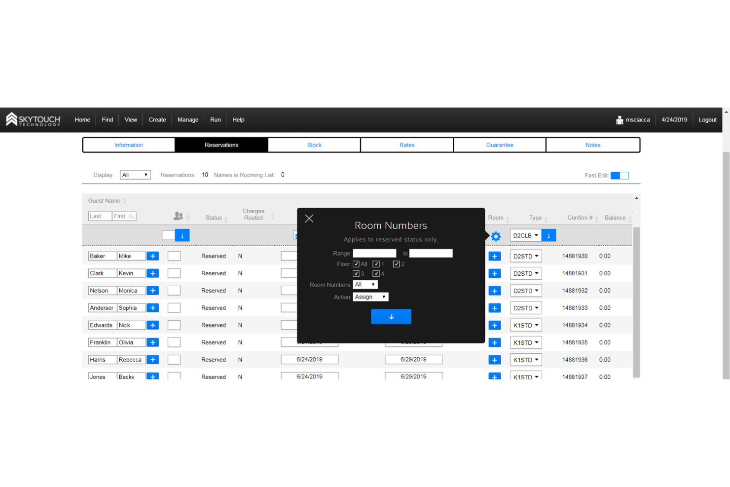Viewport: 730px width, 487px height.
Task: Click the 4/24/2019 date in header
Action: [x=674, y=120]
